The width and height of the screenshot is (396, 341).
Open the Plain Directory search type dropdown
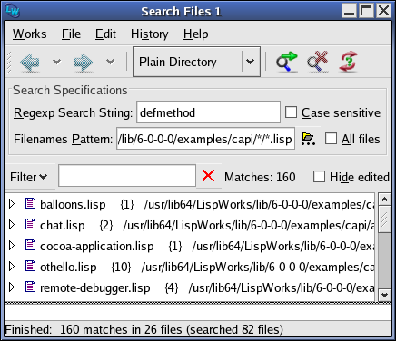point(196,62)
